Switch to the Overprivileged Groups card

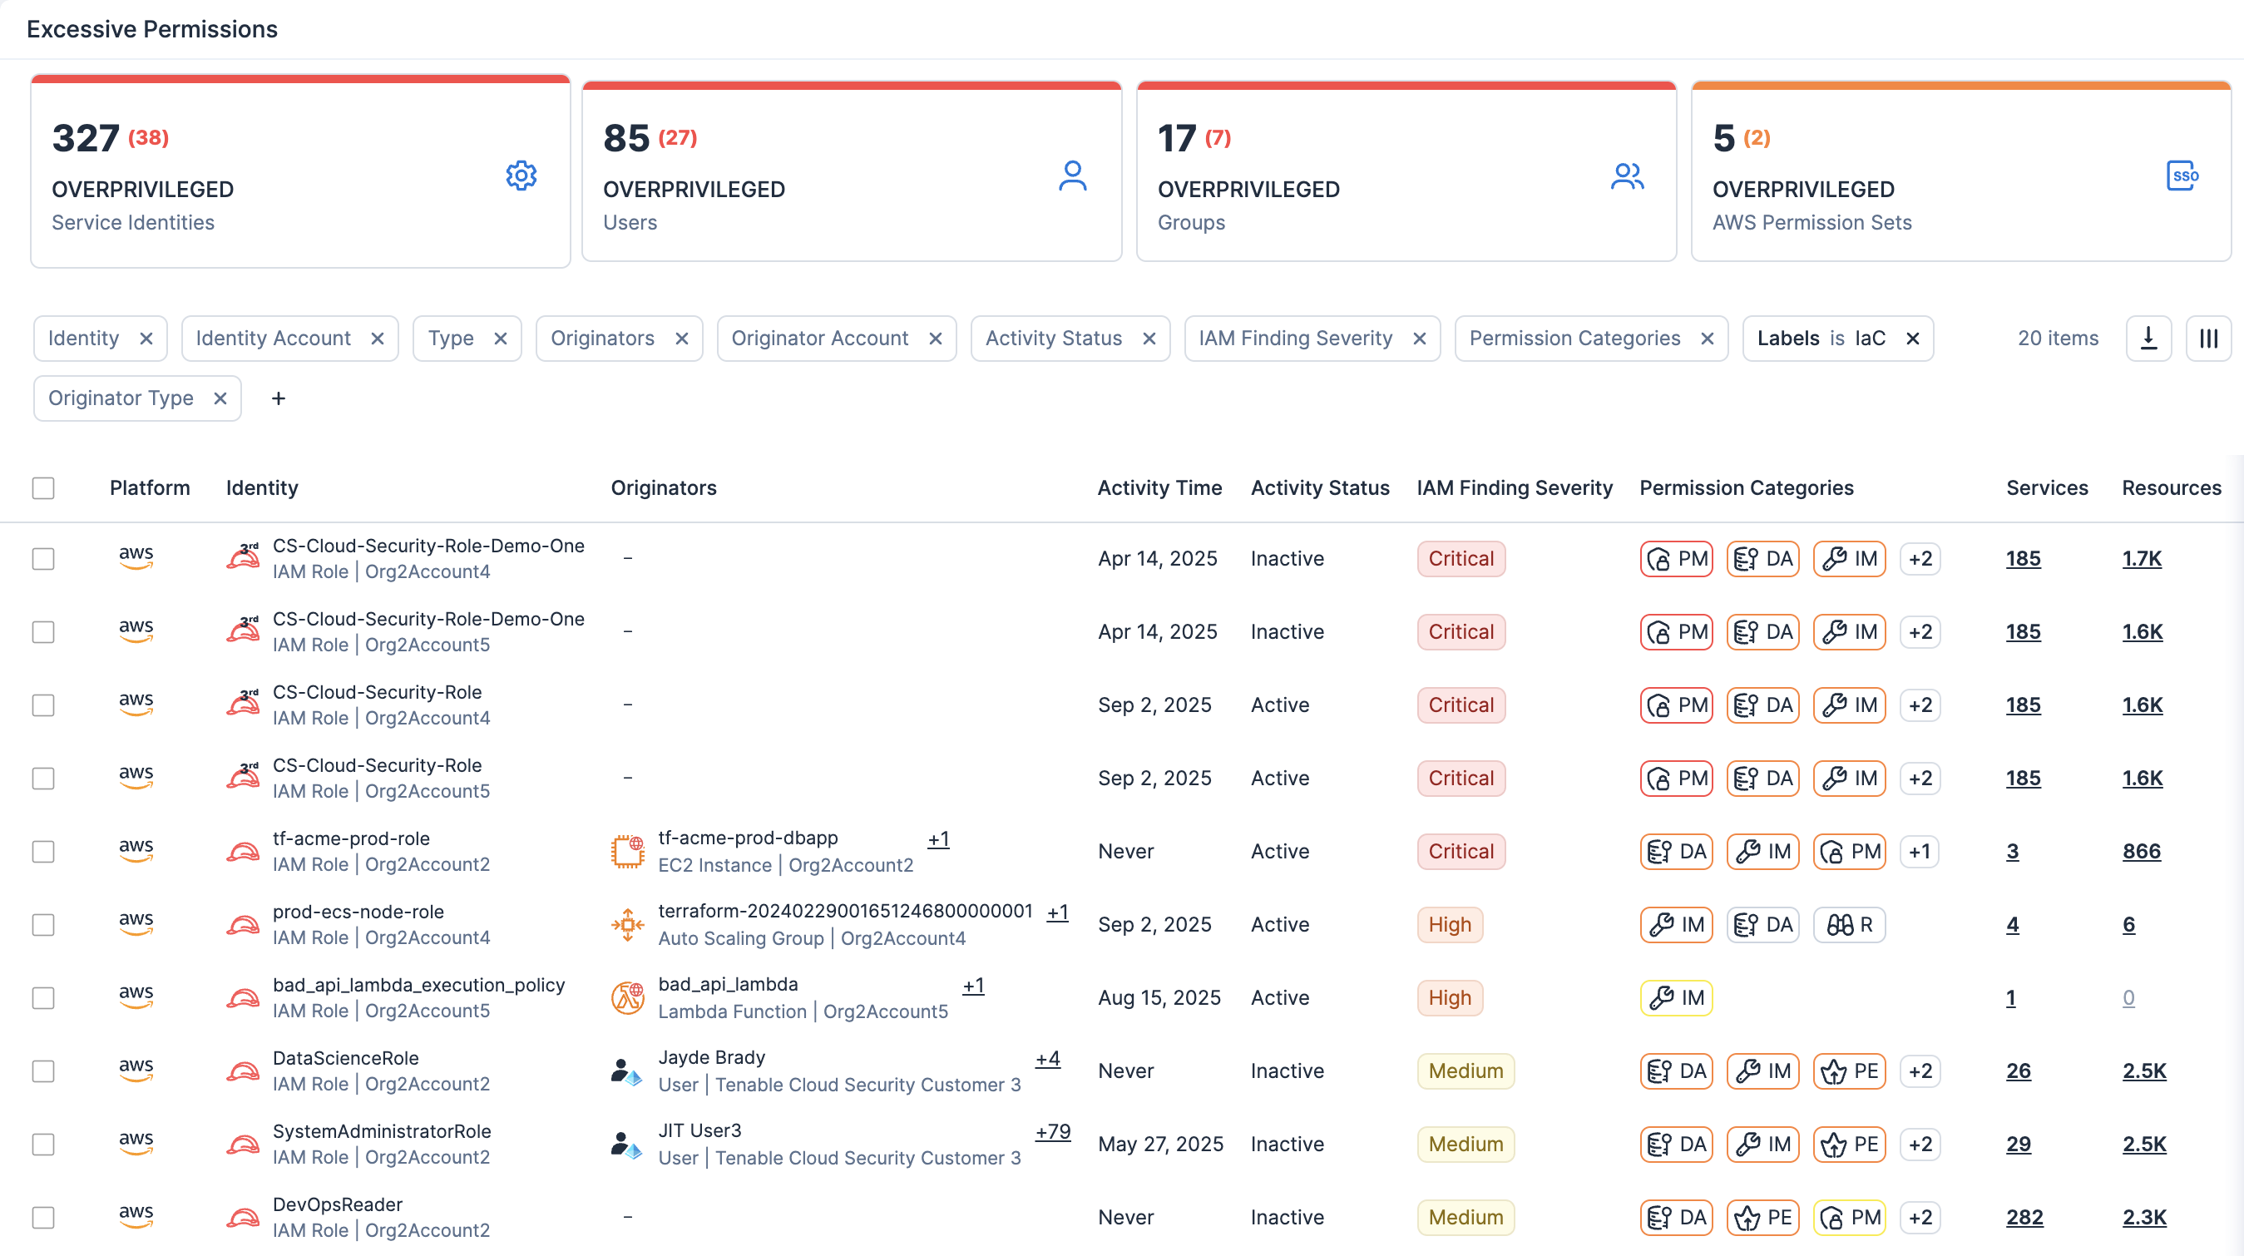coord(1406,172)
